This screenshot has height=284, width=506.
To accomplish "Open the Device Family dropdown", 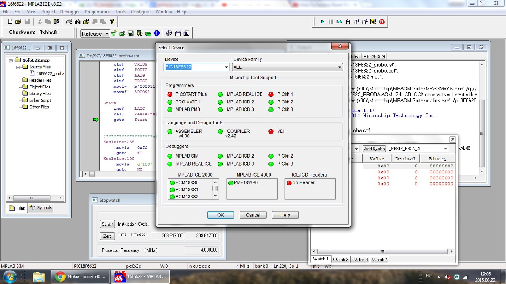I will (340, 67).
